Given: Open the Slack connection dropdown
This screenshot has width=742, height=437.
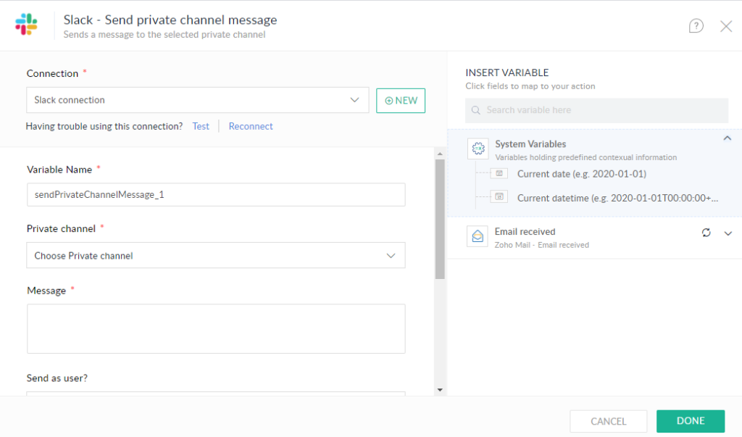Looking at the screenshot, I should pos(197,100).
